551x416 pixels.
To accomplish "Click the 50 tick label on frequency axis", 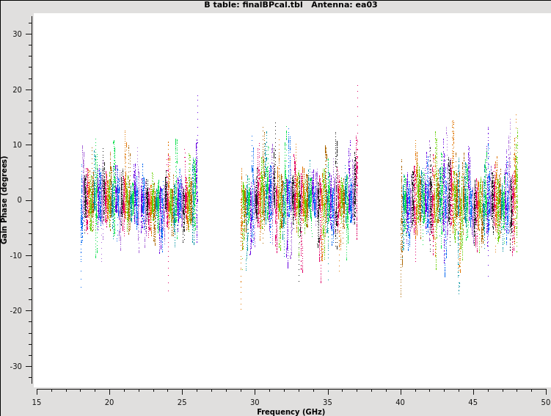I will coord(545,401).
